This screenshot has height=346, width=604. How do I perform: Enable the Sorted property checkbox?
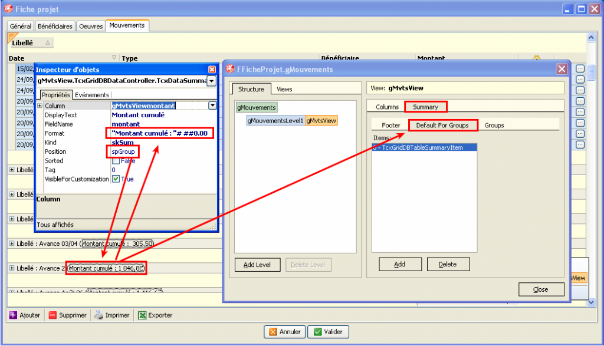point(116,160)
